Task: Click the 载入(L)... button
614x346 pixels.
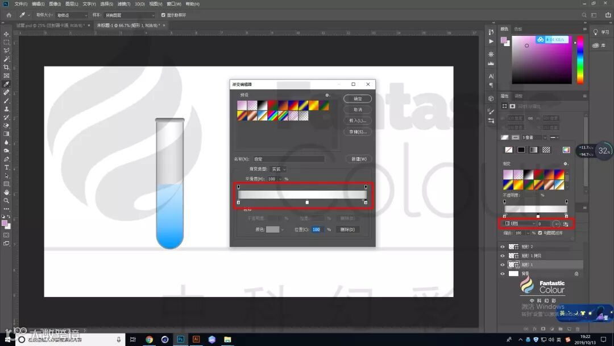Action: (358, 121)
